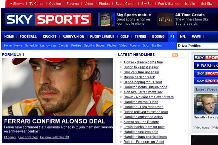The image size is (218, 145).
Task: Click the orange RSS feed icon
Action: tap(175, 55)
